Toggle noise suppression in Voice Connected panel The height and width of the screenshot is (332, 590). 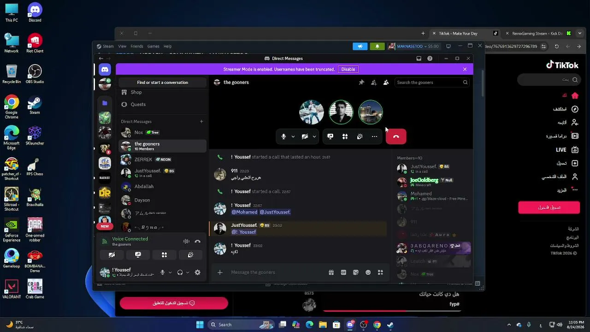pyautogui.click(x=186, y=241)
